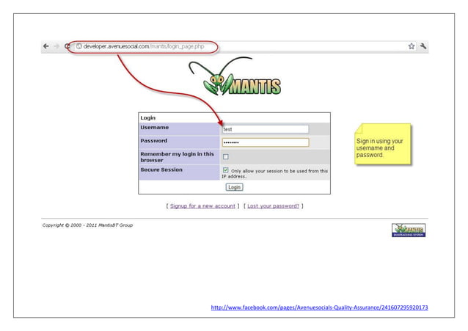The height and width of the screenshot is (331, 468).
Task: Click the Password label
Action: click(154, 140)
